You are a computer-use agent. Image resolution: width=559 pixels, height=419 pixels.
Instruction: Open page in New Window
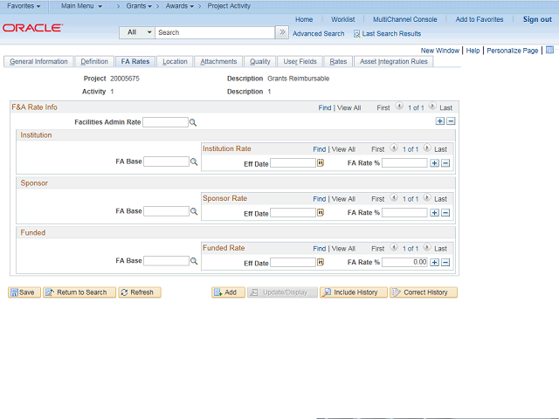(x=440, y=51)
